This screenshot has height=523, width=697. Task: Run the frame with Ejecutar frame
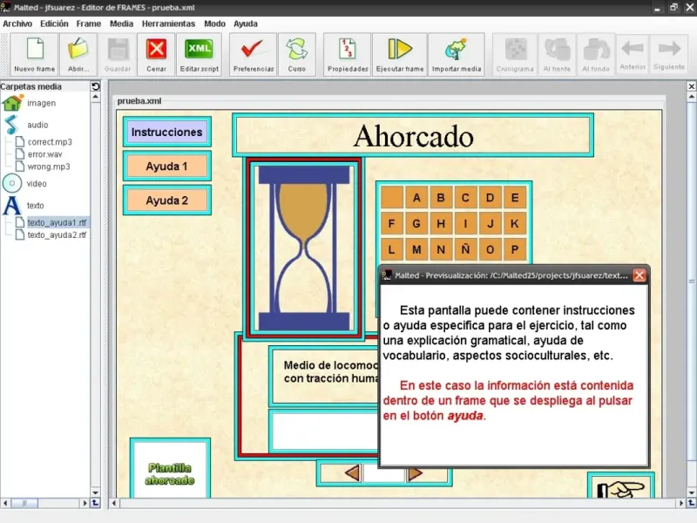(x=400, y=55)
